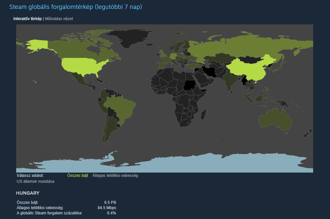Switch to the Interaktív térkép view
Viewport: 330px width, 219px height.
pyautogui.click(x=27, y=19)
